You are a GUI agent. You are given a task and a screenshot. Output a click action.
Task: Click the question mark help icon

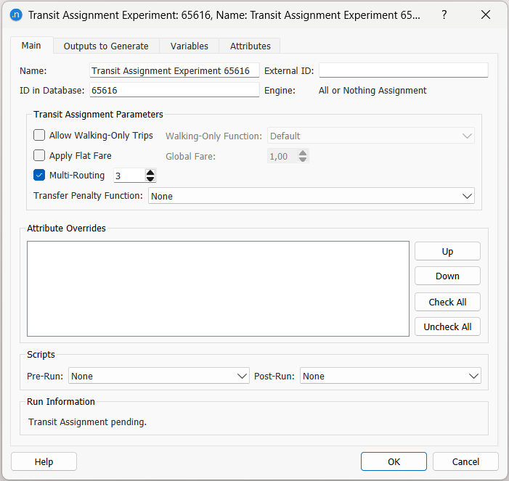coord(444,15)
